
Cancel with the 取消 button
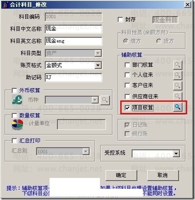(x=163, y=175)
